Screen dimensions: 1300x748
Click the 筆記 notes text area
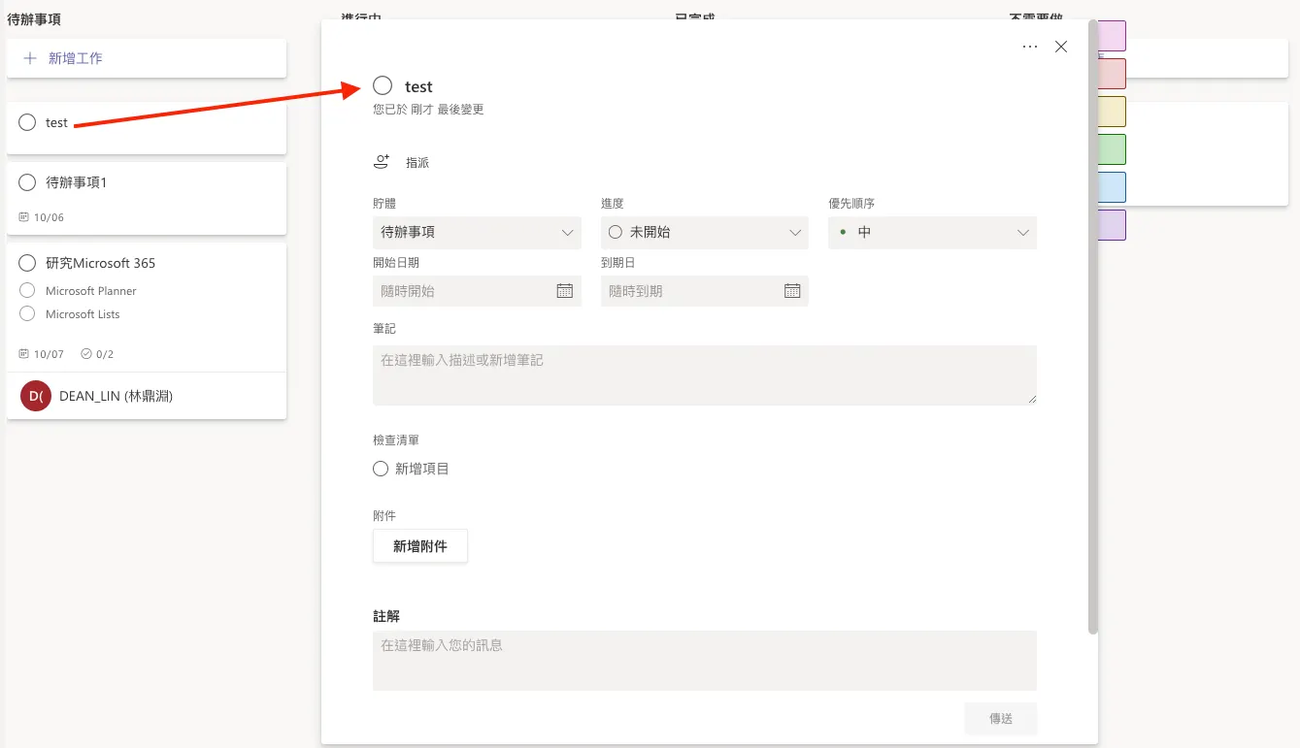705,374
